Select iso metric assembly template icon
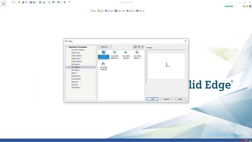The image size is (252, 142). click(x=104, y=55)
